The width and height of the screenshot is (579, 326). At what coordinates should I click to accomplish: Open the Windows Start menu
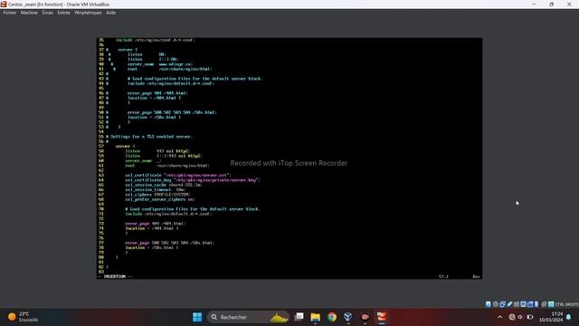pyautogui.click(x=197, y=317)
